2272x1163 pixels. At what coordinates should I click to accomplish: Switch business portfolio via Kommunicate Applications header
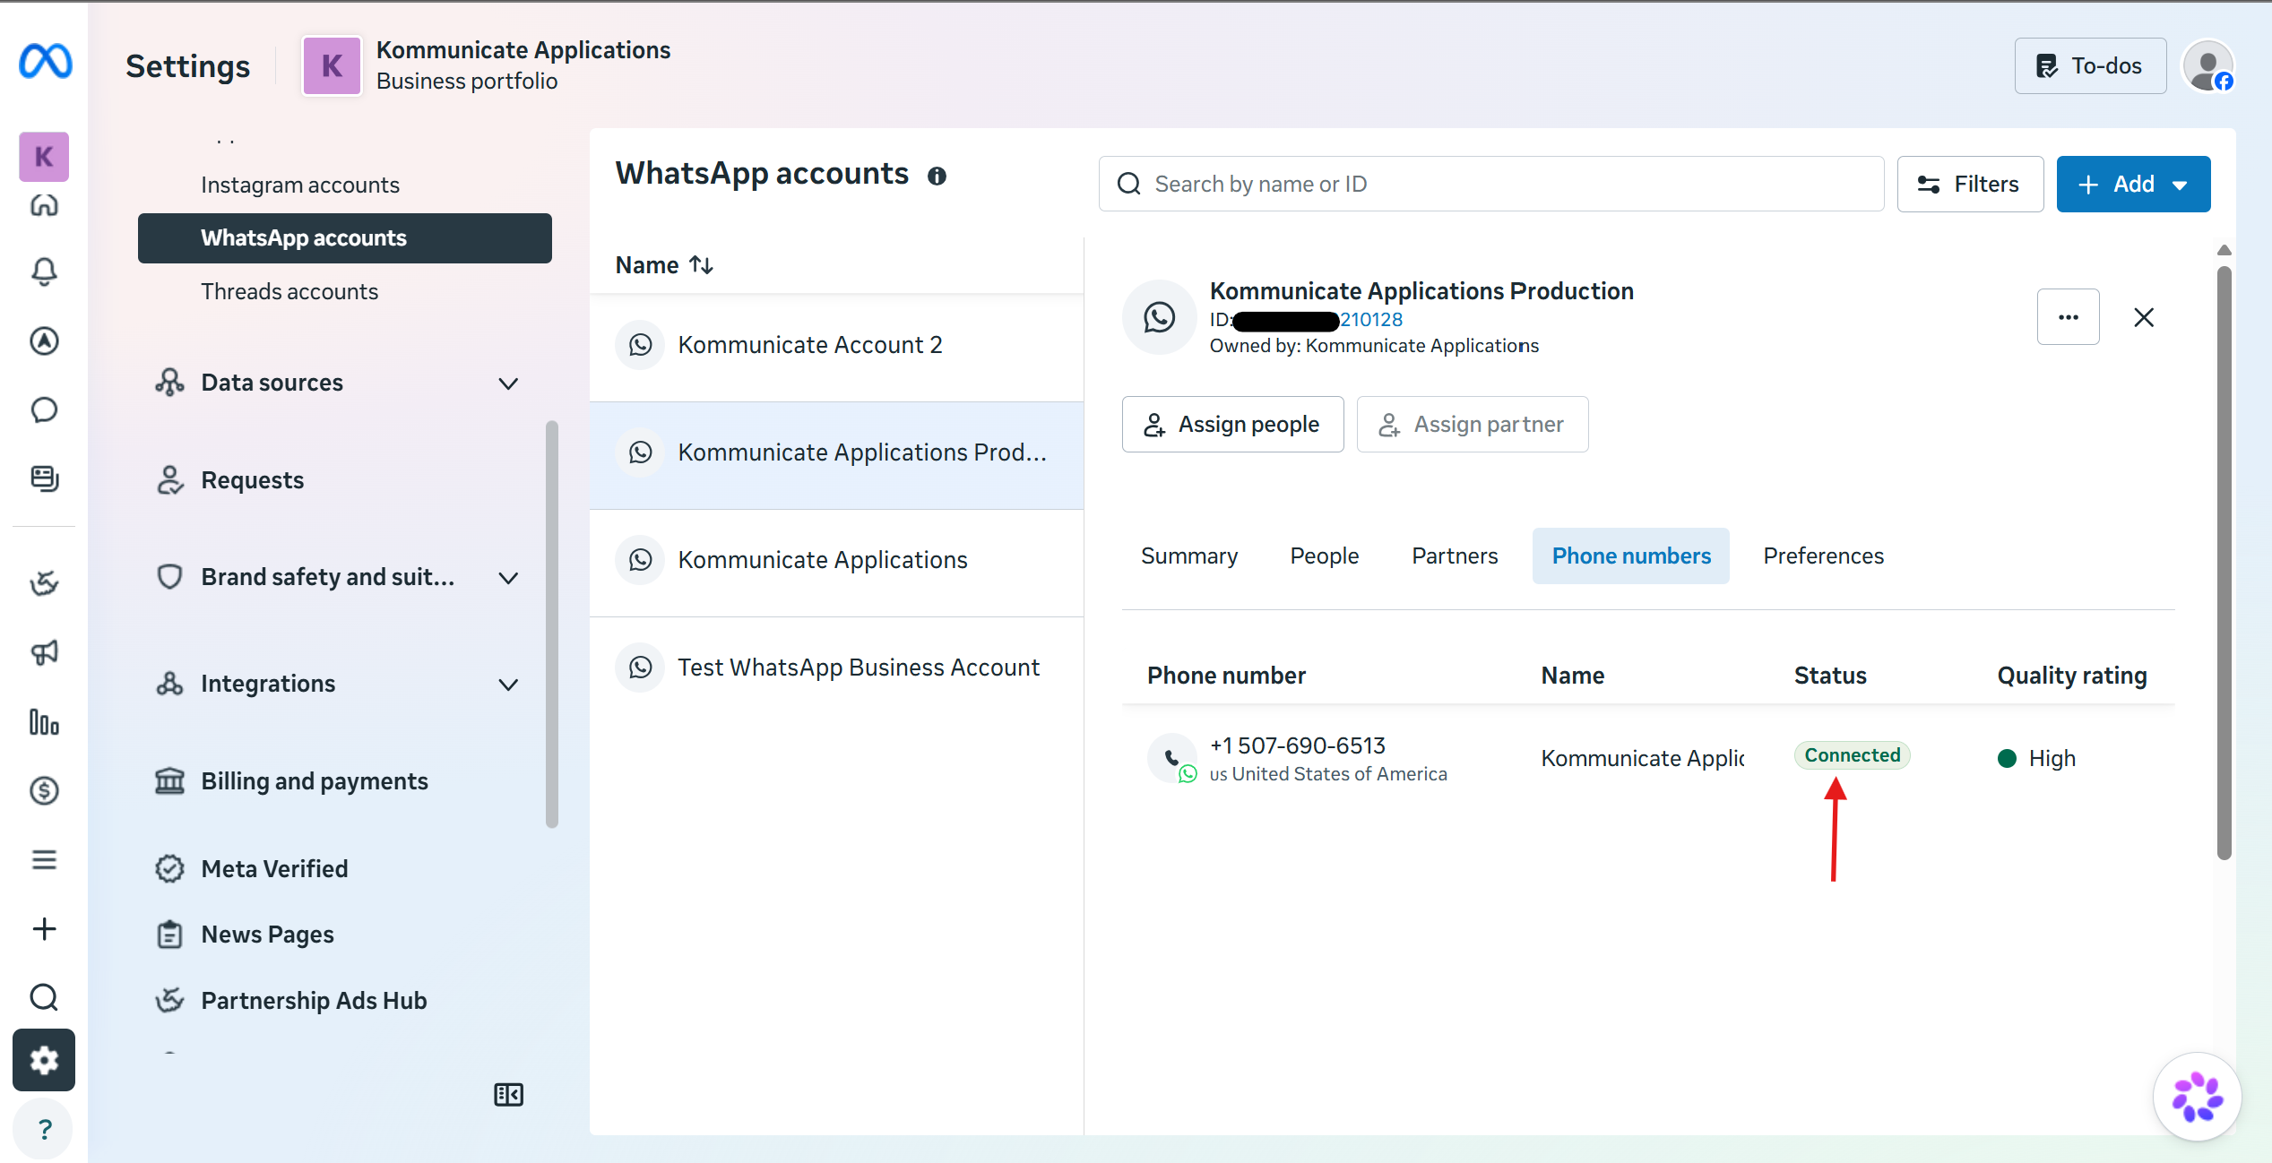pyautogui.click(x=488, y=65)
